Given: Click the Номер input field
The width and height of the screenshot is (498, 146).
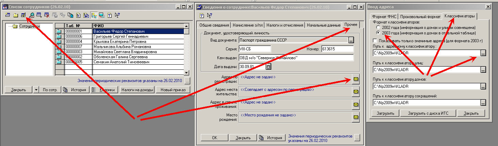Looking at the screenshot, I should [x=337, y=49].
